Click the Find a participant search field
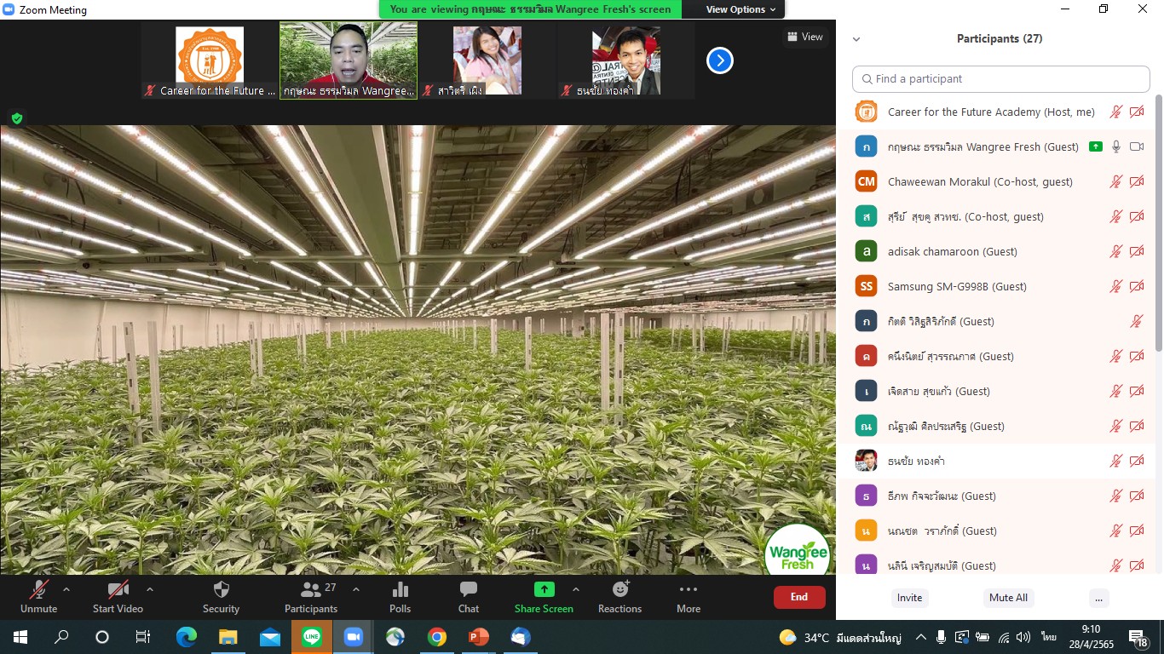 click(1001, 78)
